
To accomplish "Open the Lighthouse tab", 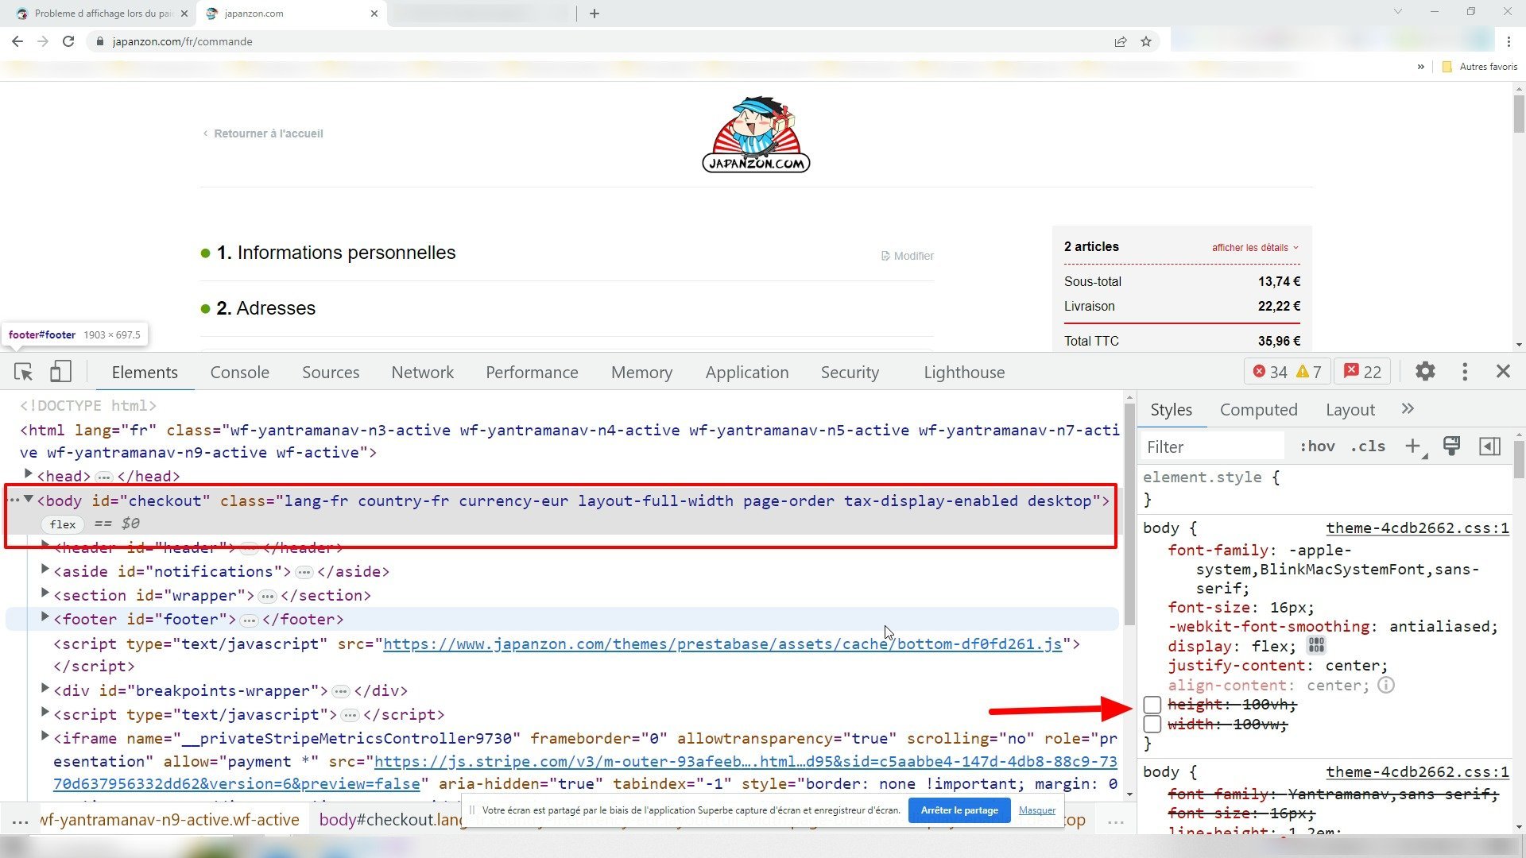I will tap(964, 372).
